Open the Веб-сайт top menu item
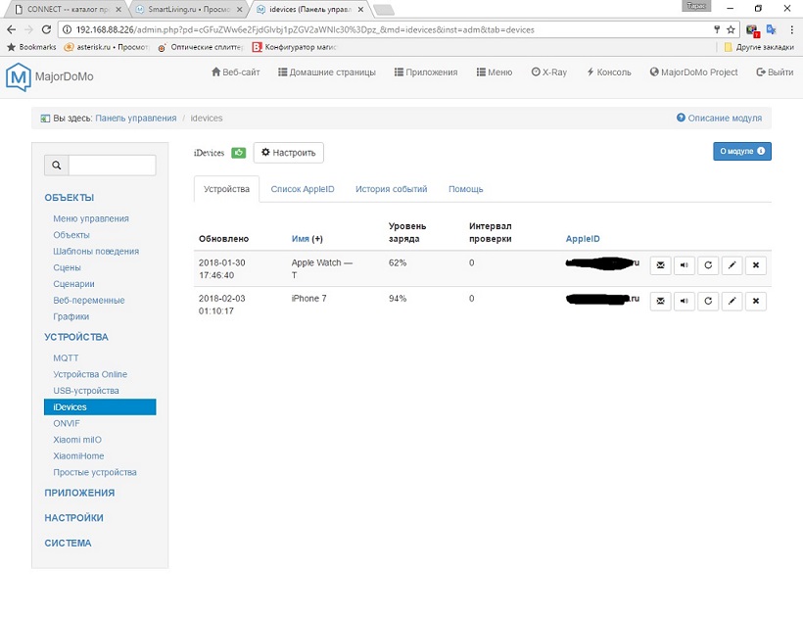This screenshot has width=803, height=618. tap(236, 72)
